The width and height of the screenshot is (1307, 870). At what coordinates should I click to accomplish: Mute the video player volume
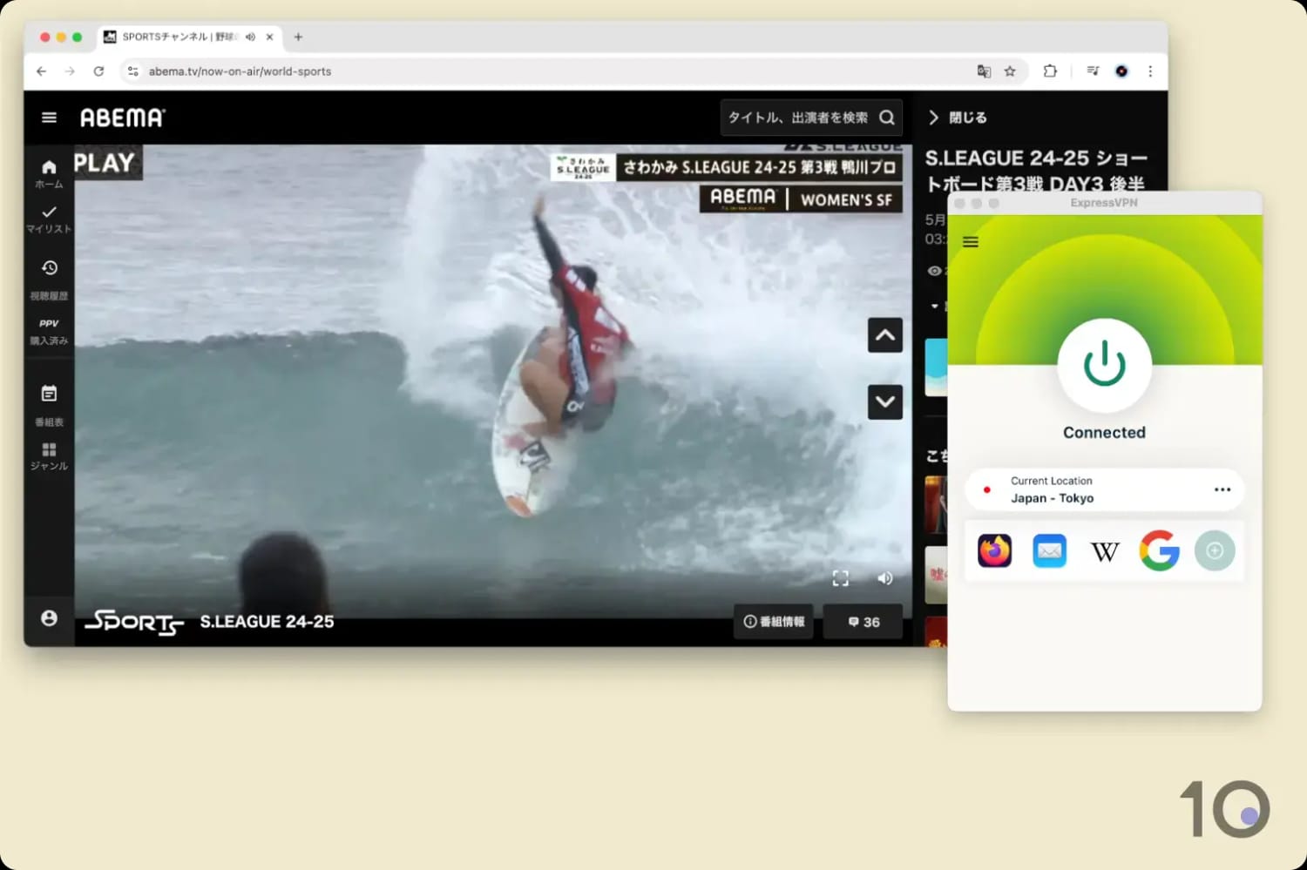tap(885, 578)
